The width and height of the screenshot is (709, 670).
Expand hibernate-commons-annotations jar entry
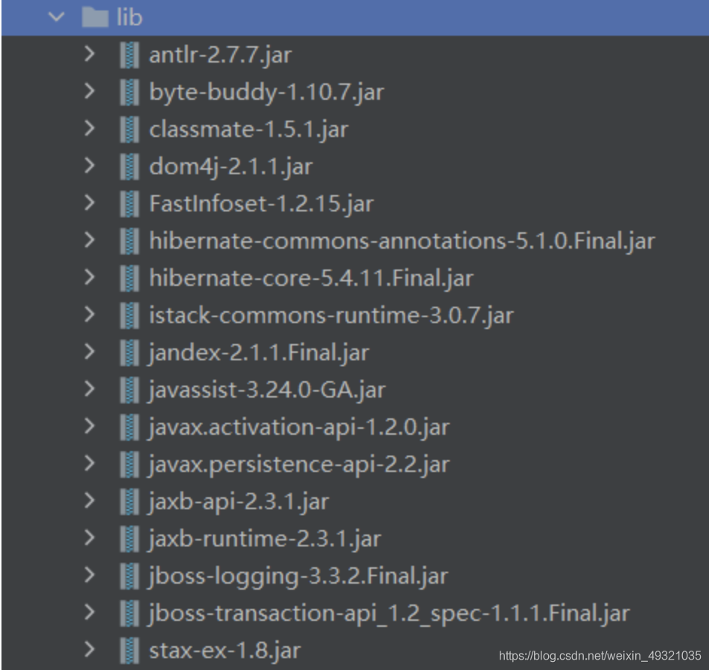click(x=89, y=240)
